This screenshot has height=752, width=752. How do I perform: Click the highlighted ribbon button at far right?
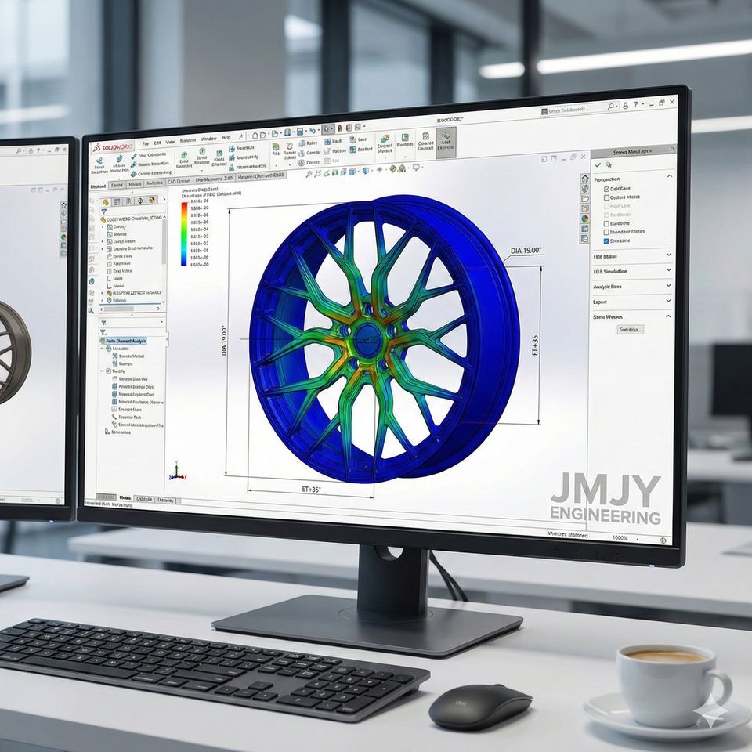pos(446,143)
